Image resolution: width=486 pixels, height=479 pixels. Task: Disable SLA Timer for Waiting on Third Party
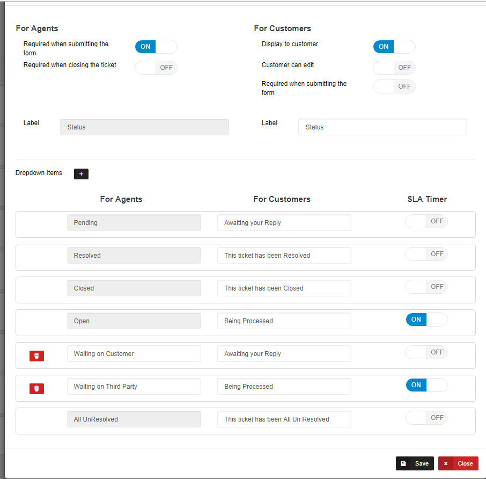click(x=426, y=385)
